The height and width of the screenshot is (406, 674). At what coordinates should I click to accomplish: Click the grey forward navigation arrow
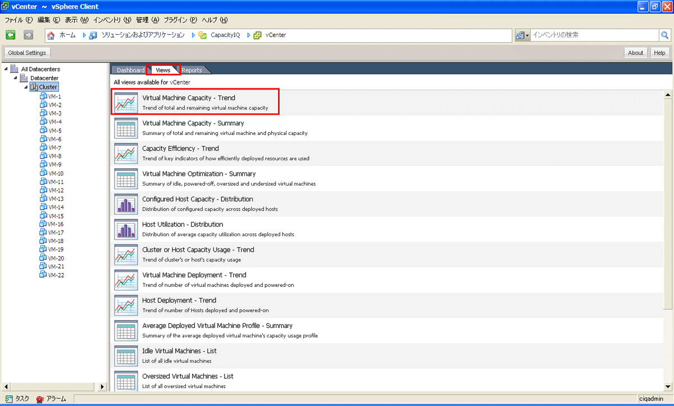29,35
